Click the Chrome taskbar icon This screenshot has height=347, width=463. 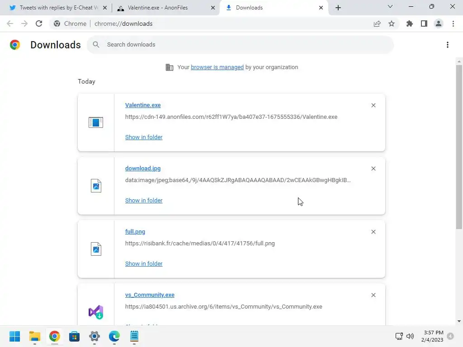coord(55,336)
